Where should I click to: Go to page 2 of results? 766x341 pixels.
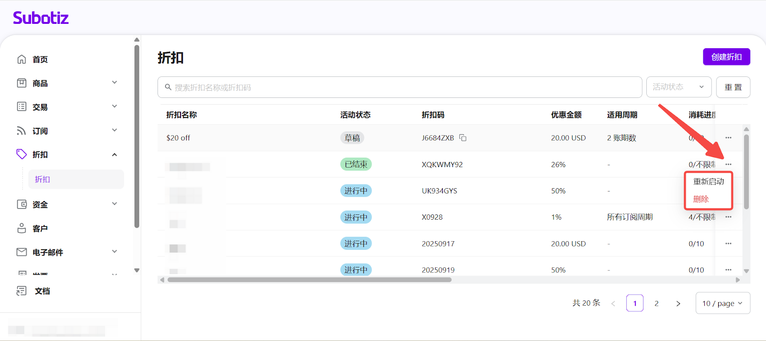(x=656, y=303)
